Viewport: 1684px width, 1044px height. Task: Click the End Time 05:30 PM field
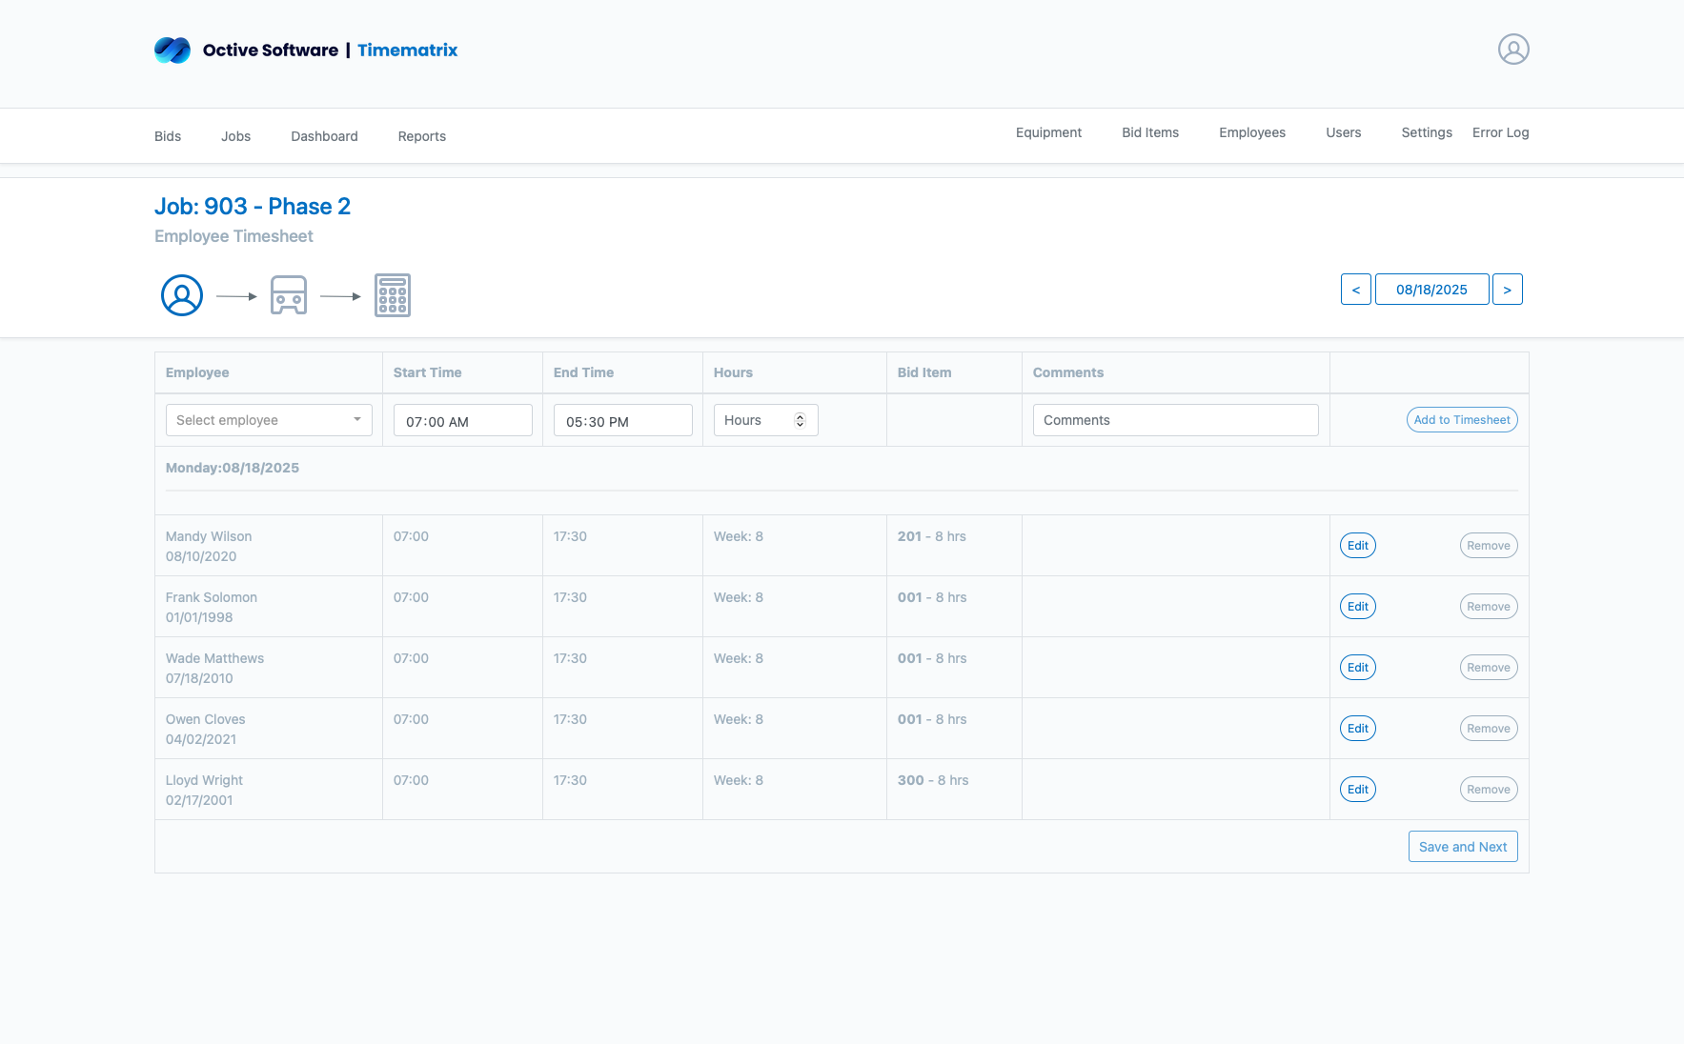622,421
